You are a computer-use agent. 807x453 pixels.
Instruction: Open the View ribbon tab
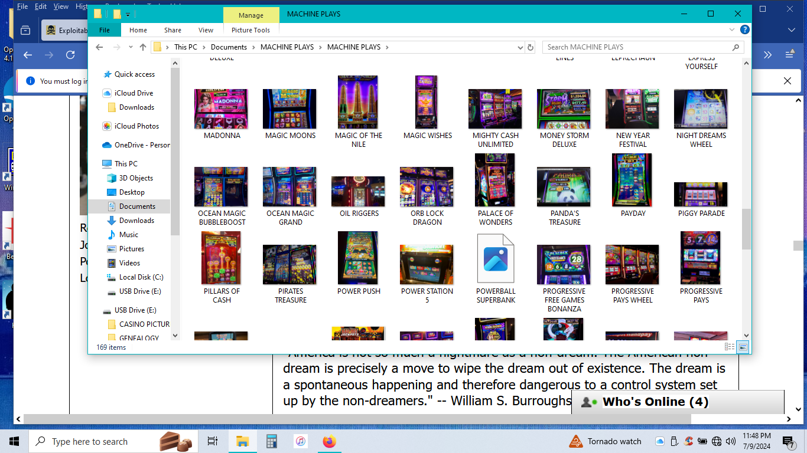click(206, 30)
